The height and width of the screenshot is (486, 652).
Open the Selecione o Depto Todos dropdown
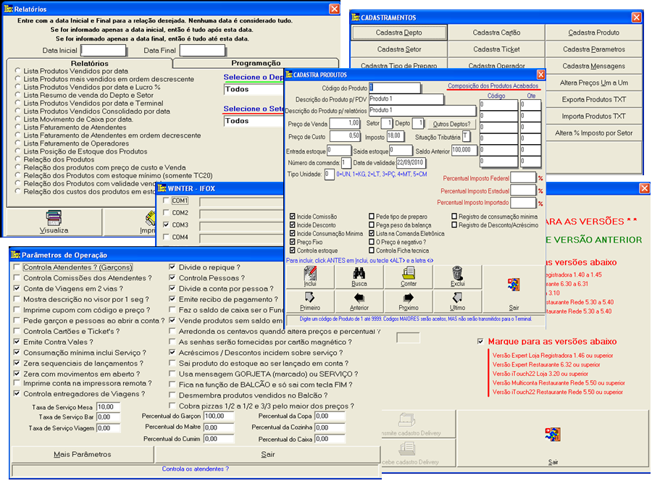[x=254, y=89]
